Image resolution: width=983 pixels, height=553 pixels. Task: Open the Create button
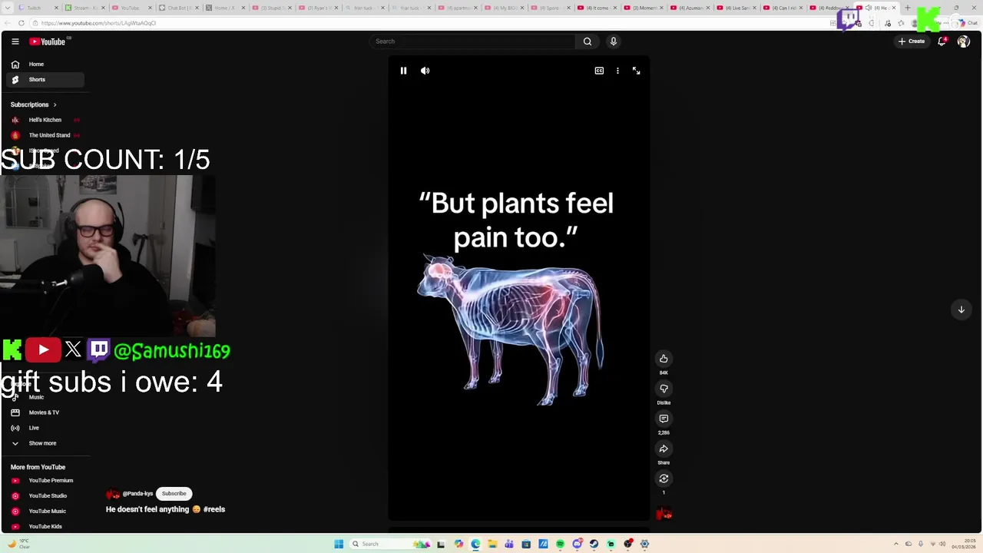912,41
